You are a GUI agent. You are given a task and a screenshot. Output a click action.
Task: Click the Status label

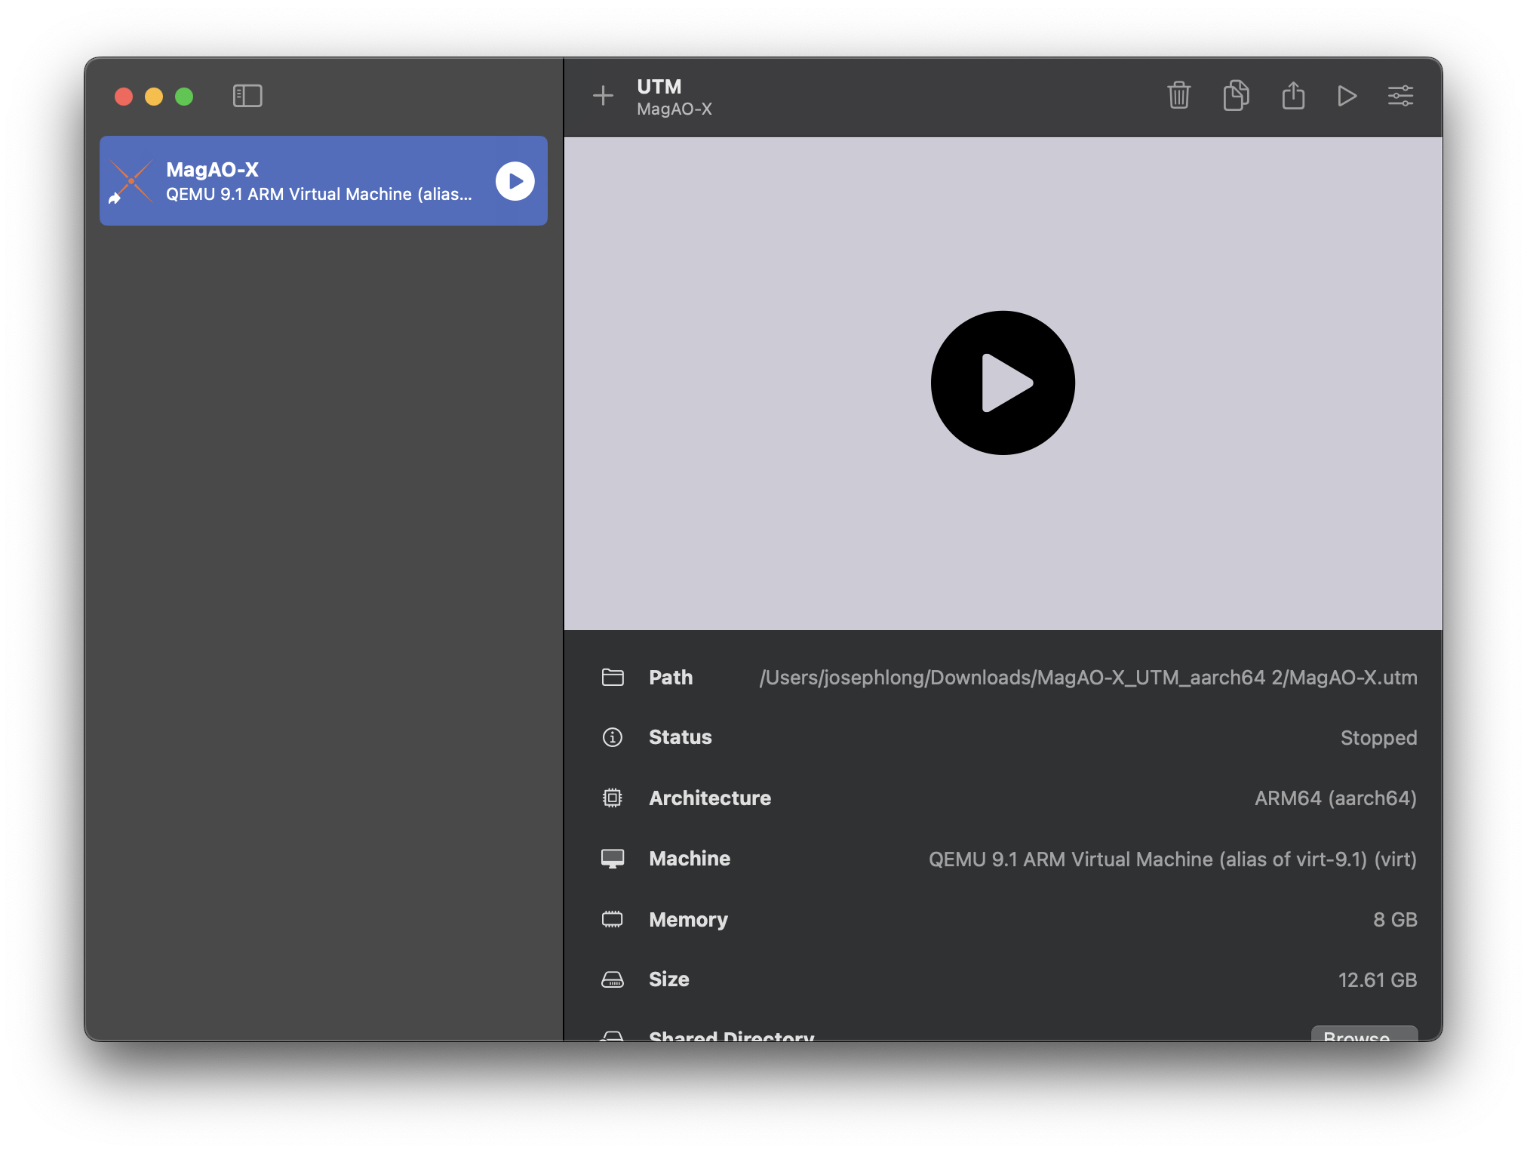pyautogui.click(x=681, y=737)
